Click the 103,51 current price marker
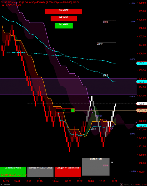Viewport: 147px width, 186px height. coord(142,104)
